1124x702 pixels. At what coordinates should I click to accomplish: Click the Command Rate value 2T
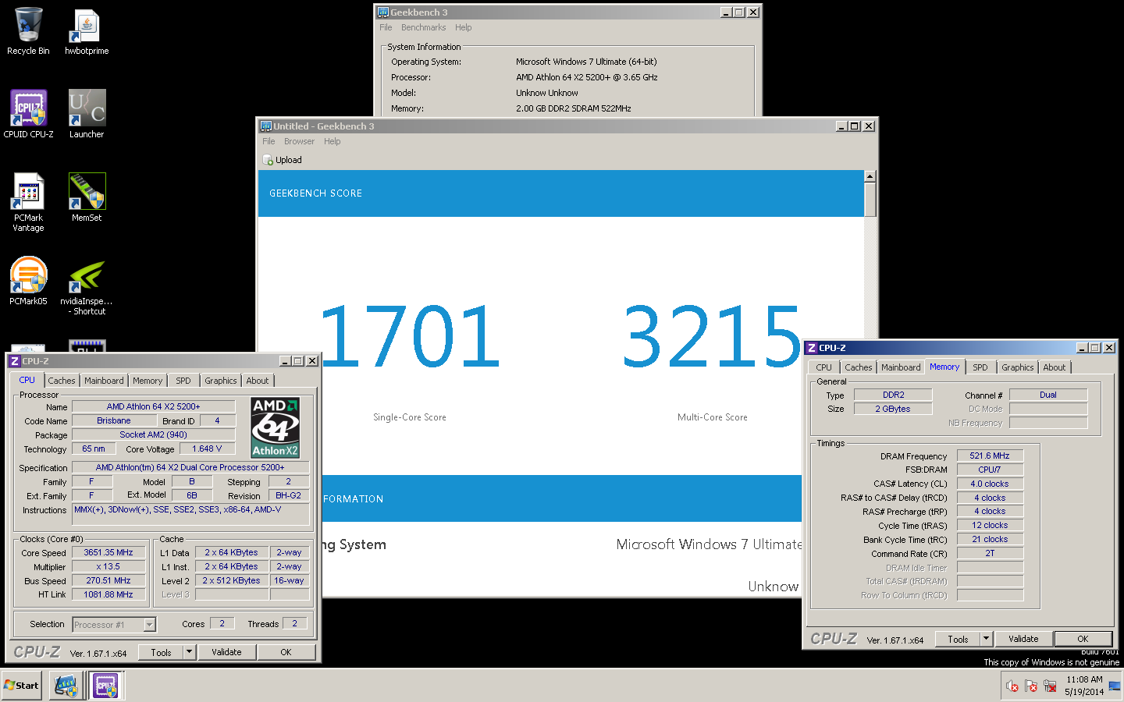tap(990, 553)
